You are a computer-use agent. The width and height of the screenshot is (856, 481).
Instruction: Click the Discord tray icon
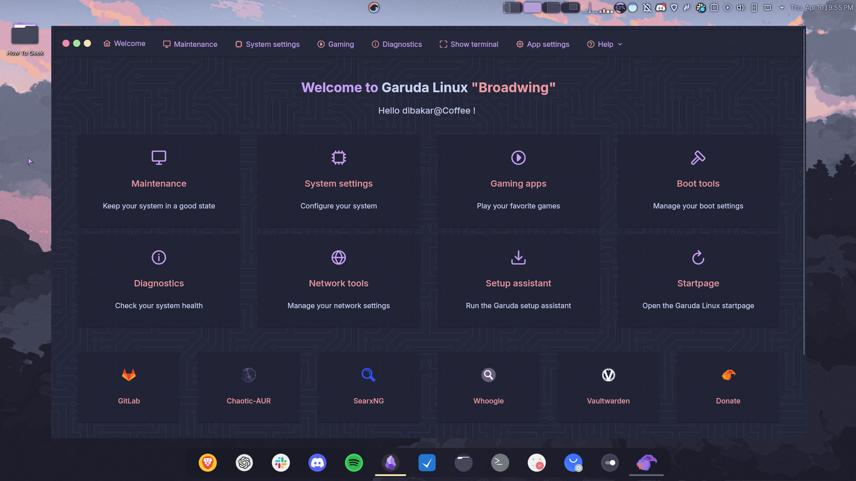[660, 7]
